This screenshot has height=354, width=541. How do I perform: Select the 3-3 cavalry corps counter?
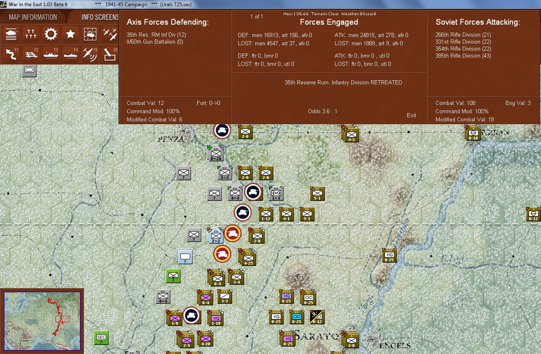click(225, 296)
